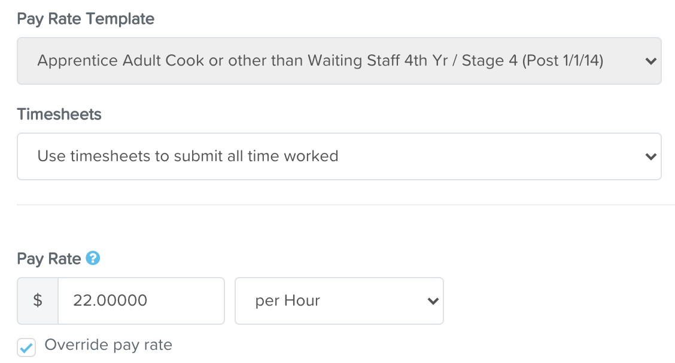Open the Timesheets dropdown

(x=339, y=156)
